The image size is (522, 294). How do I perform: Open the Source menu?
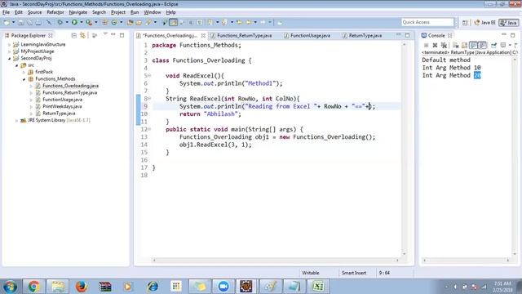point(34,12)
